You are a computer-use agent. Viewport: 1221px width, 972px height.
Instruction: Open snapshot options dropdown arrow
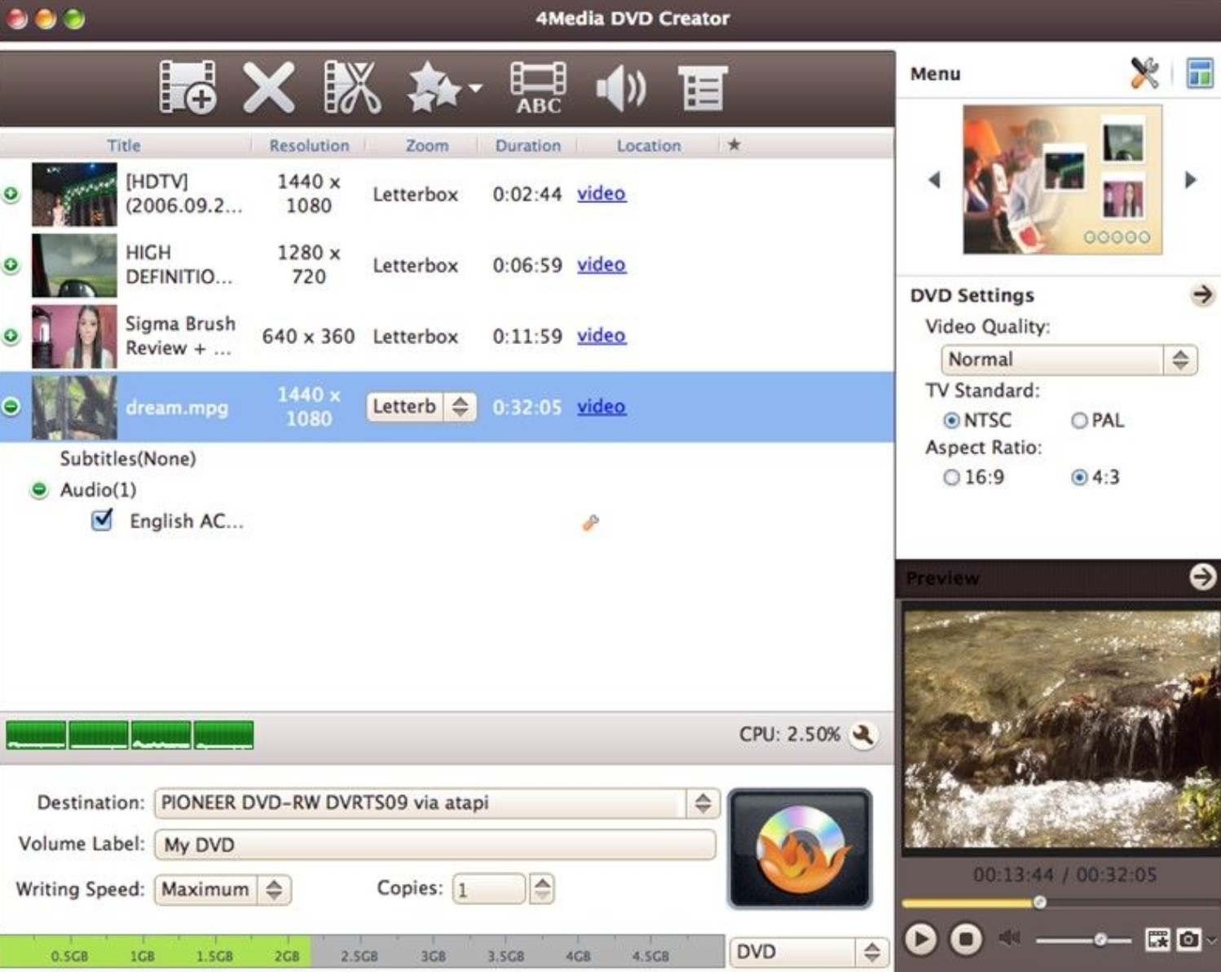click(x=1210, y=940)
